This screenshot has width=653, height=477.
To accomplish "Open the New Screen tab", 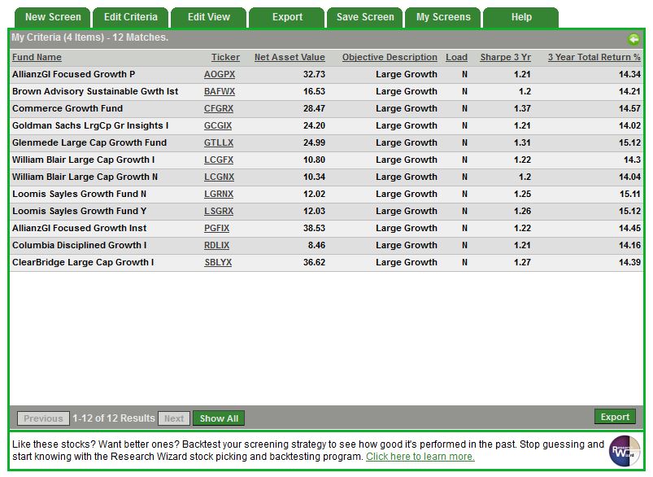I will 53,17.
